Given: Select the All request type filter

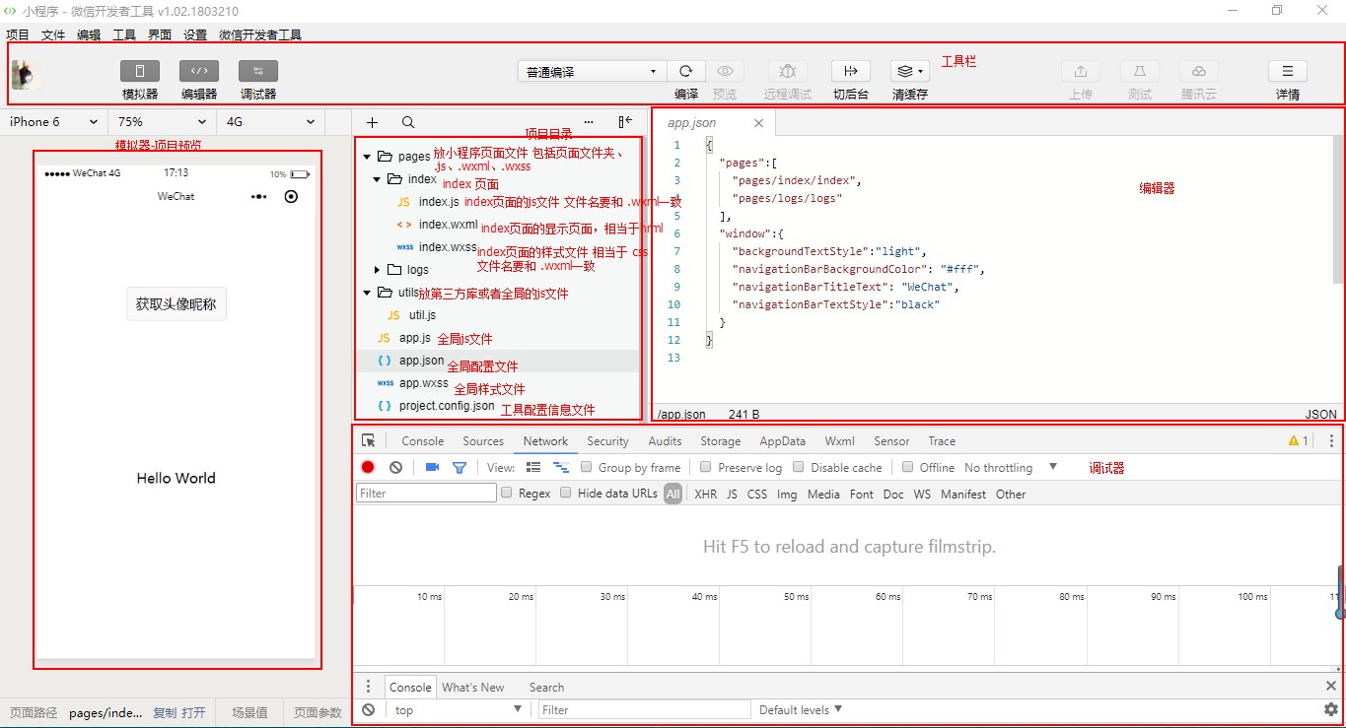Looking at the screenshot, I should 673,494.
